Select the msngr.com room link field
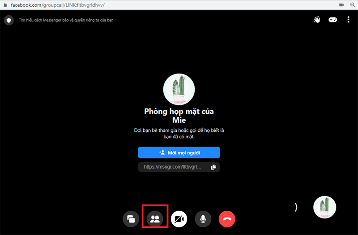358x235 pixels. (179, 167)
